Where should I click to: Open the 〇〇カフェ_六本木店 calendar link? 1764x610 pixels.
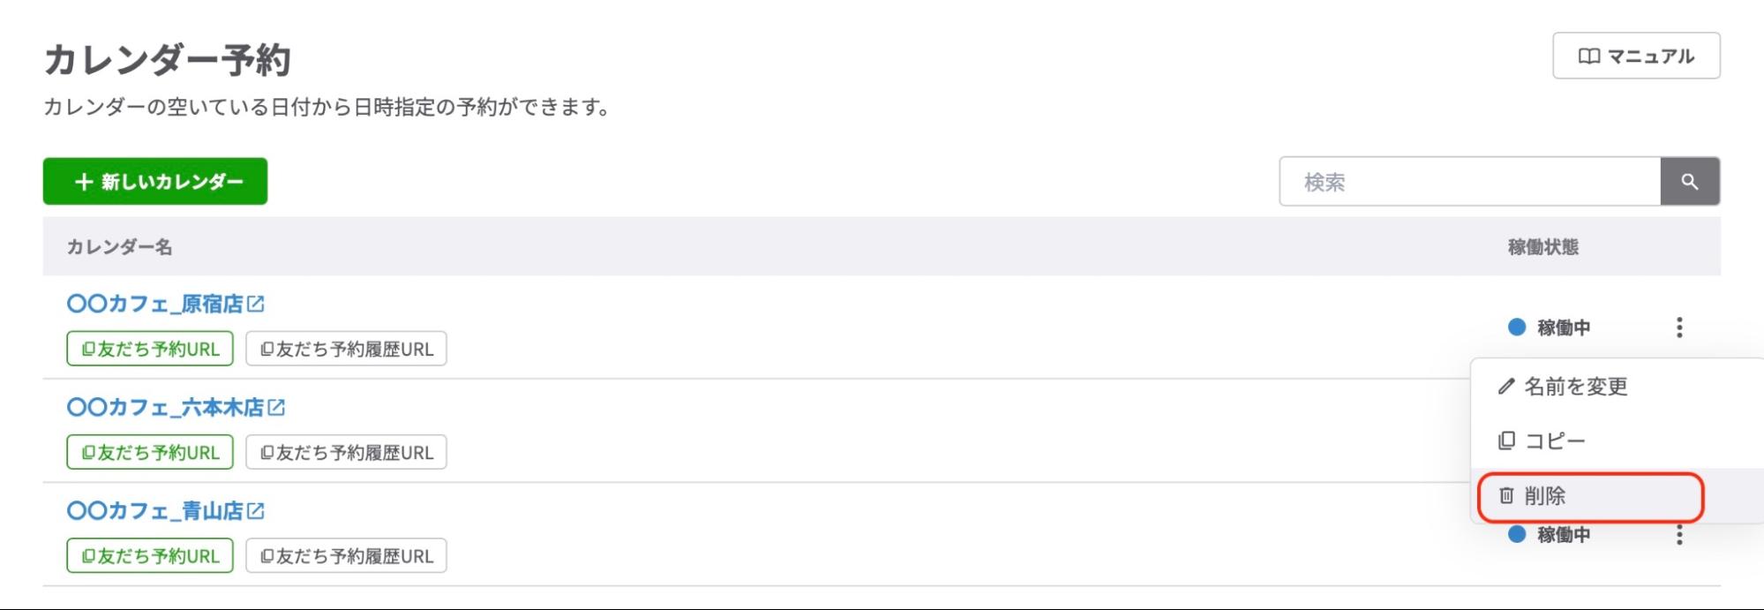point(165,407)
